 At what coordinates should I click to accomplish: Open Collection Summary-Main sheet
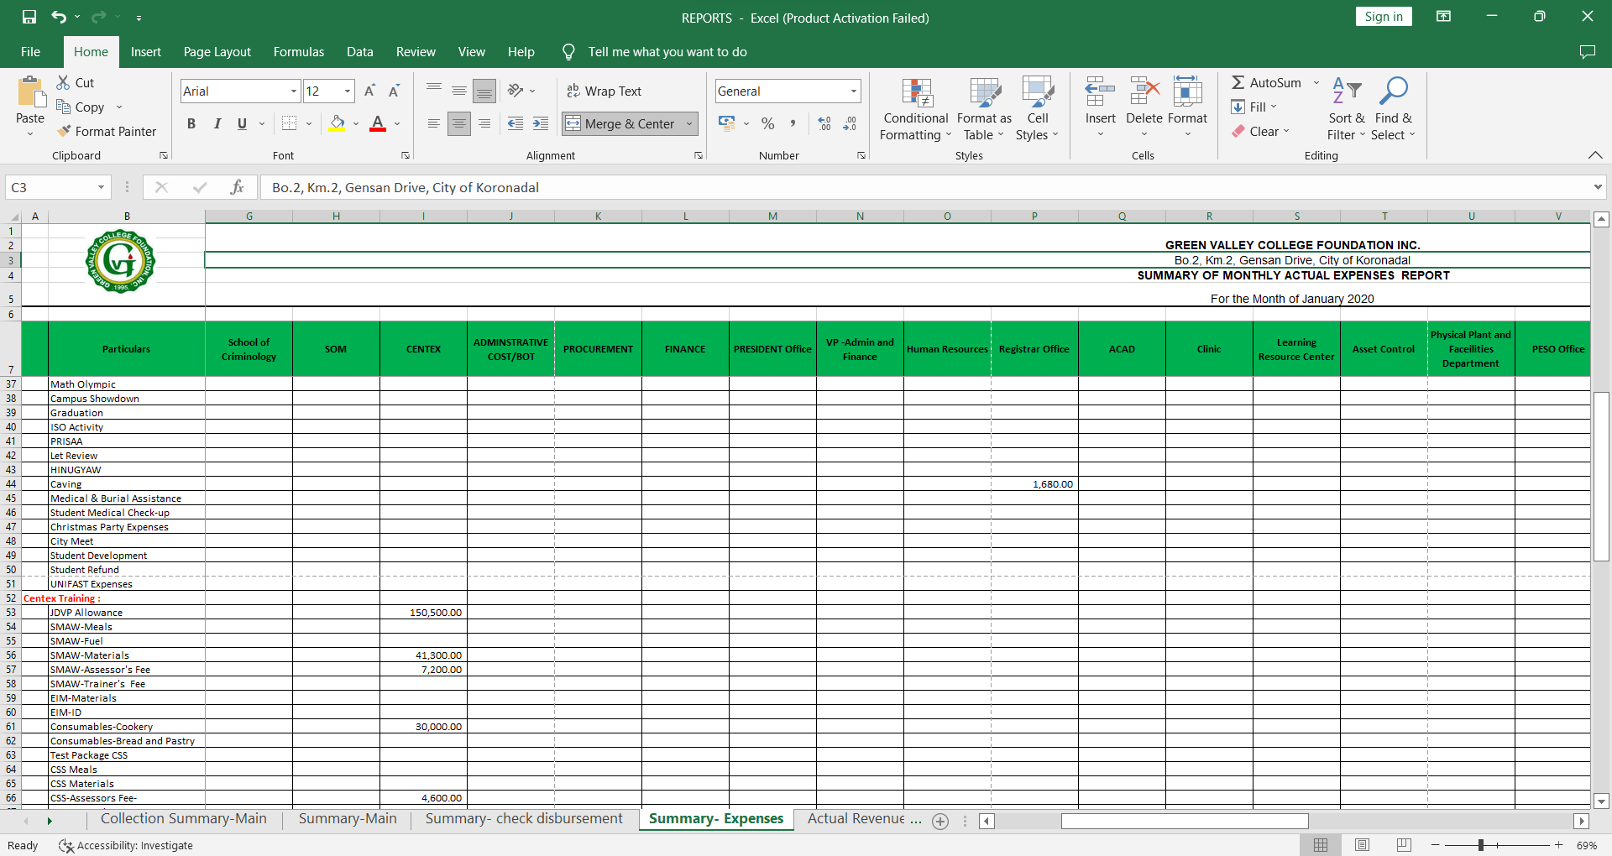tap(184, 819)
